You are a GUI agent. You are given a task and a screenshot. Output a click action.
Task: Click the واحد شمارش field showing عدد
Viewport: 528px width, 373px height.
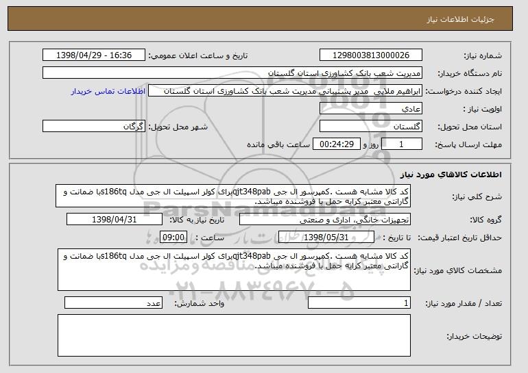click(x=113, y=303)
